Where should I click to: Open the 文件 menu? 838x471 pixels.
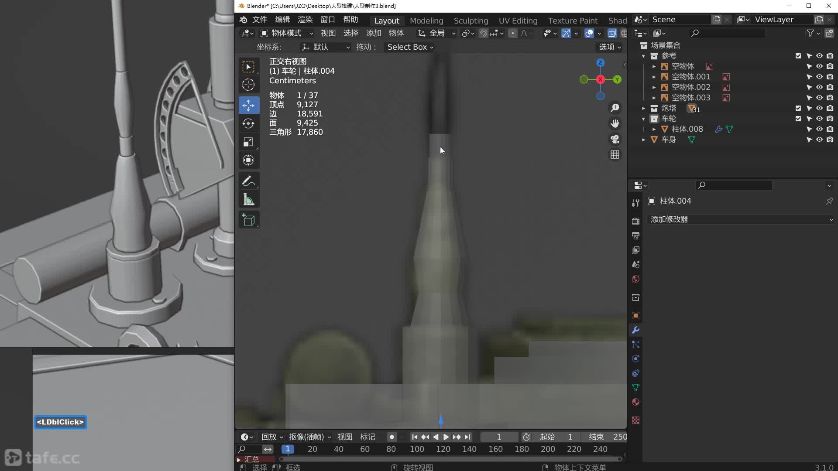pyautogui.click(x=259, y=20)
